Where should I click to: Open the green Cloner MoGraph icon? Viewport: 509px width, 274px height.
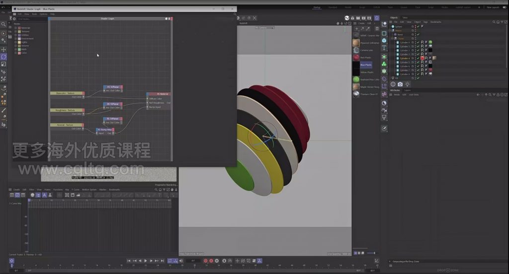384,64
